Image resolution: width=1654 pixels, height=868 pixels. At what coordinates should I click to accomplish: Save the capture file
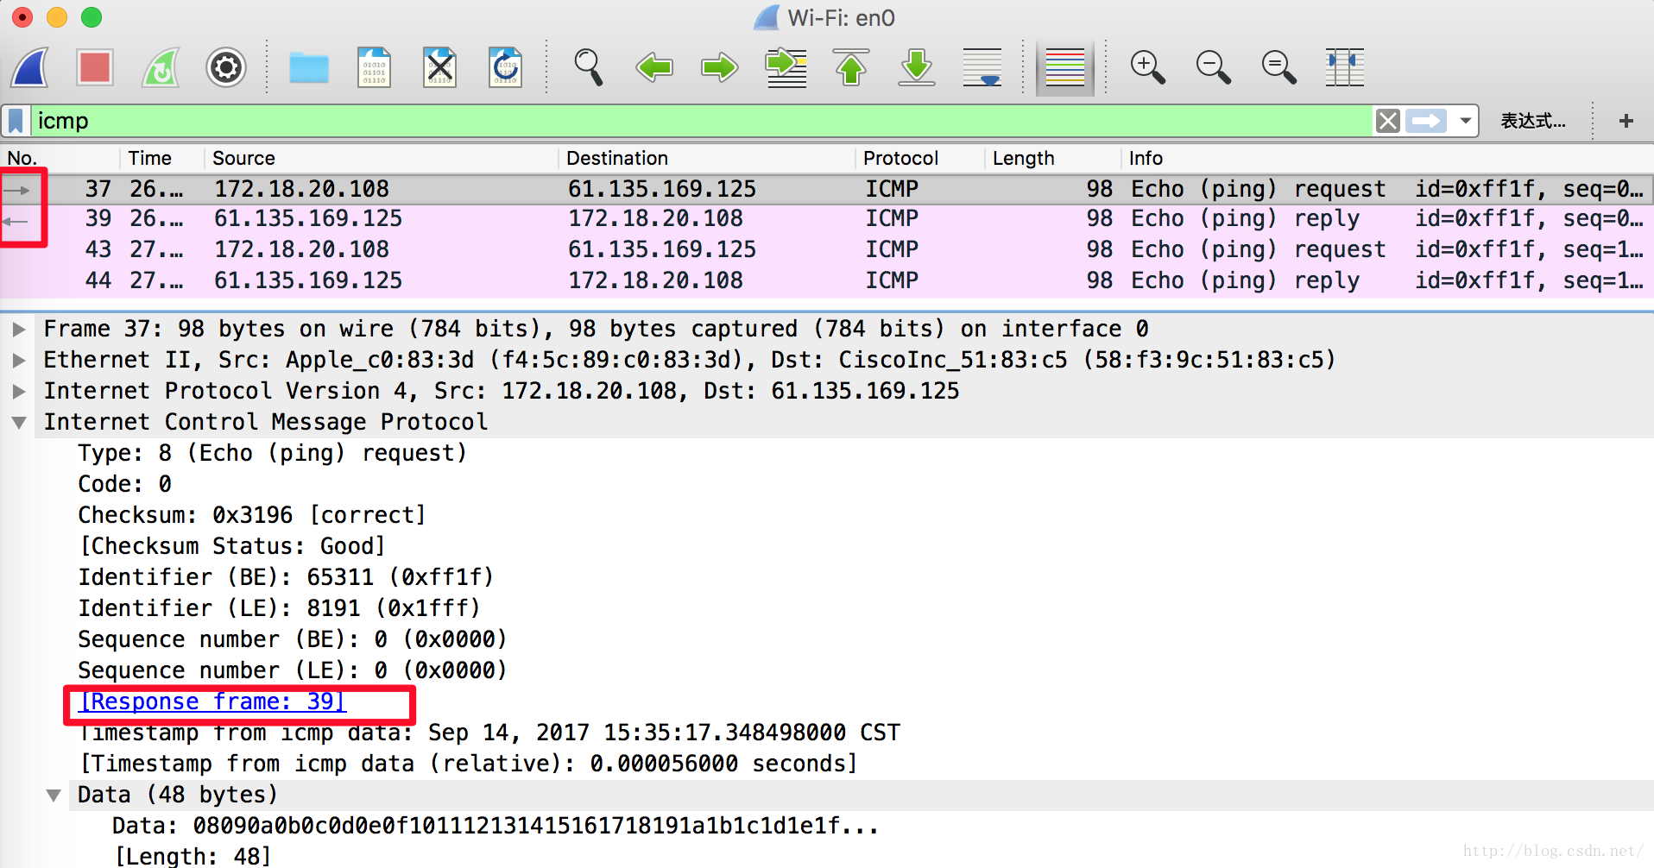pos(375,67)
